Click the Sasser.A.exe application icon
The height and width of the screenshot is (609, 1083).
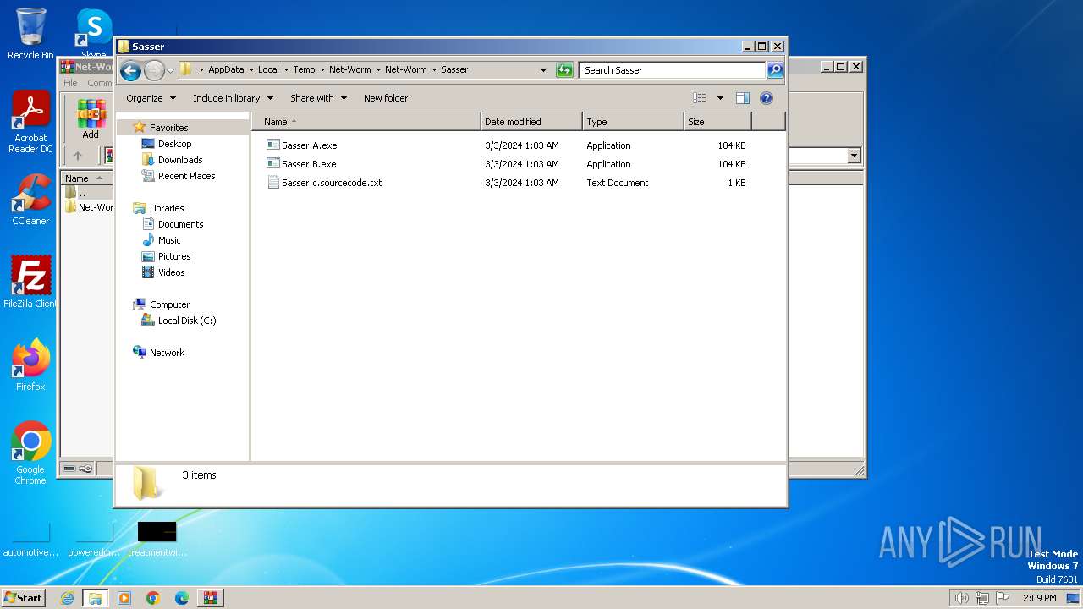pyautogui.click(x=272, y=145)
